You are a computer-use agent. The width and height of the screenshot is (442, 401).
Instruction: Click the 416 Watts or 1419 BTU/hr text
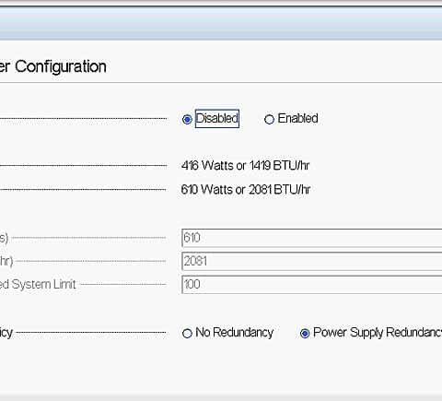click(x=245, y=166)
